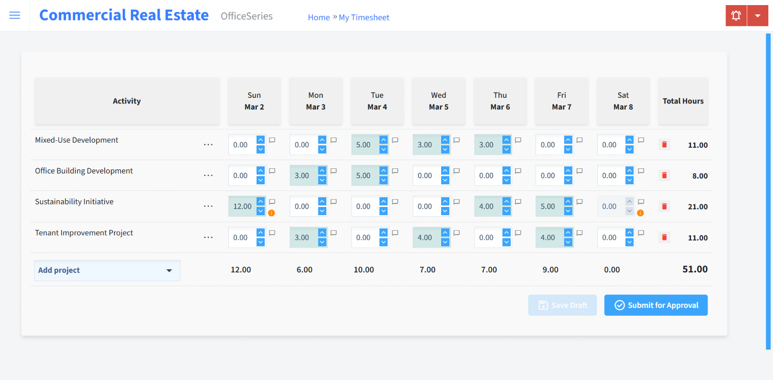This screenshot has width=773, height=380.
Task: Open the options menu for Tenant Improvement Project
Action: click(x=208, y=237)
